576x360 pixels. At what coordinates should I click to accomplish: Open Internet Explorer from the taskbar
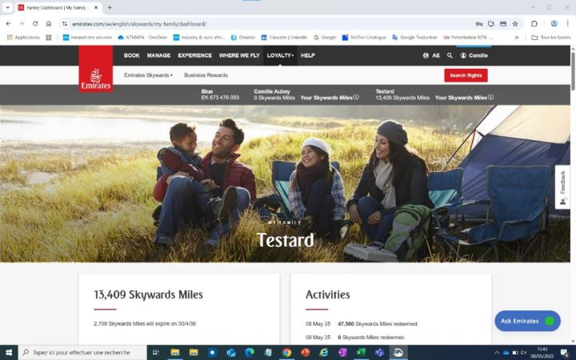click(324, 353)
